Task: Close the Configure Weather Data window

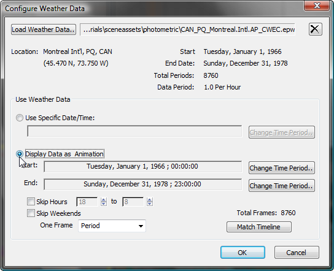Action: point(317,6)
